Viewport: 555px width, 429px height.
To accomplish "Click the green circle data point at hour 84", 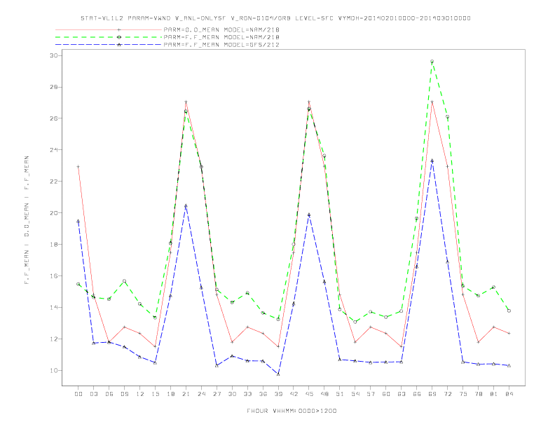I will pos(509,311).
